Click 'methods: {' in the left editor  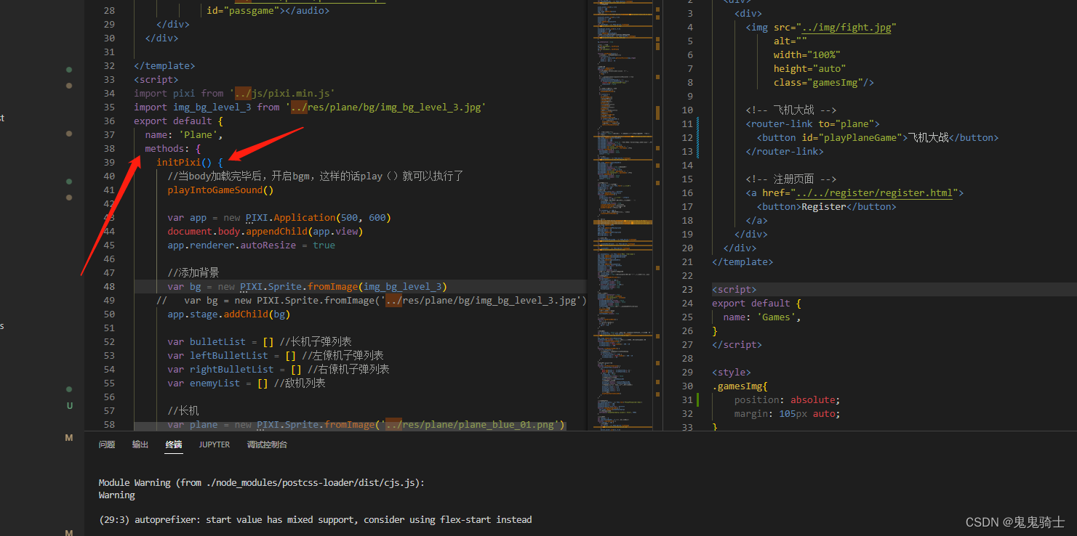tap(173, 148)
